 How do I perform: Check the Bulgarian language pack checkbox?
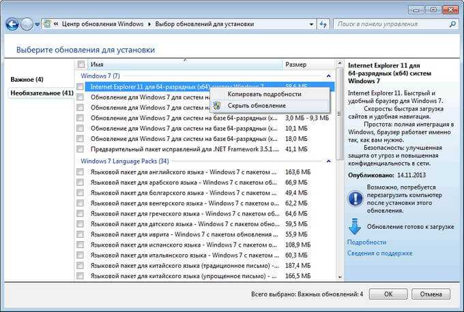pos(80,193)
